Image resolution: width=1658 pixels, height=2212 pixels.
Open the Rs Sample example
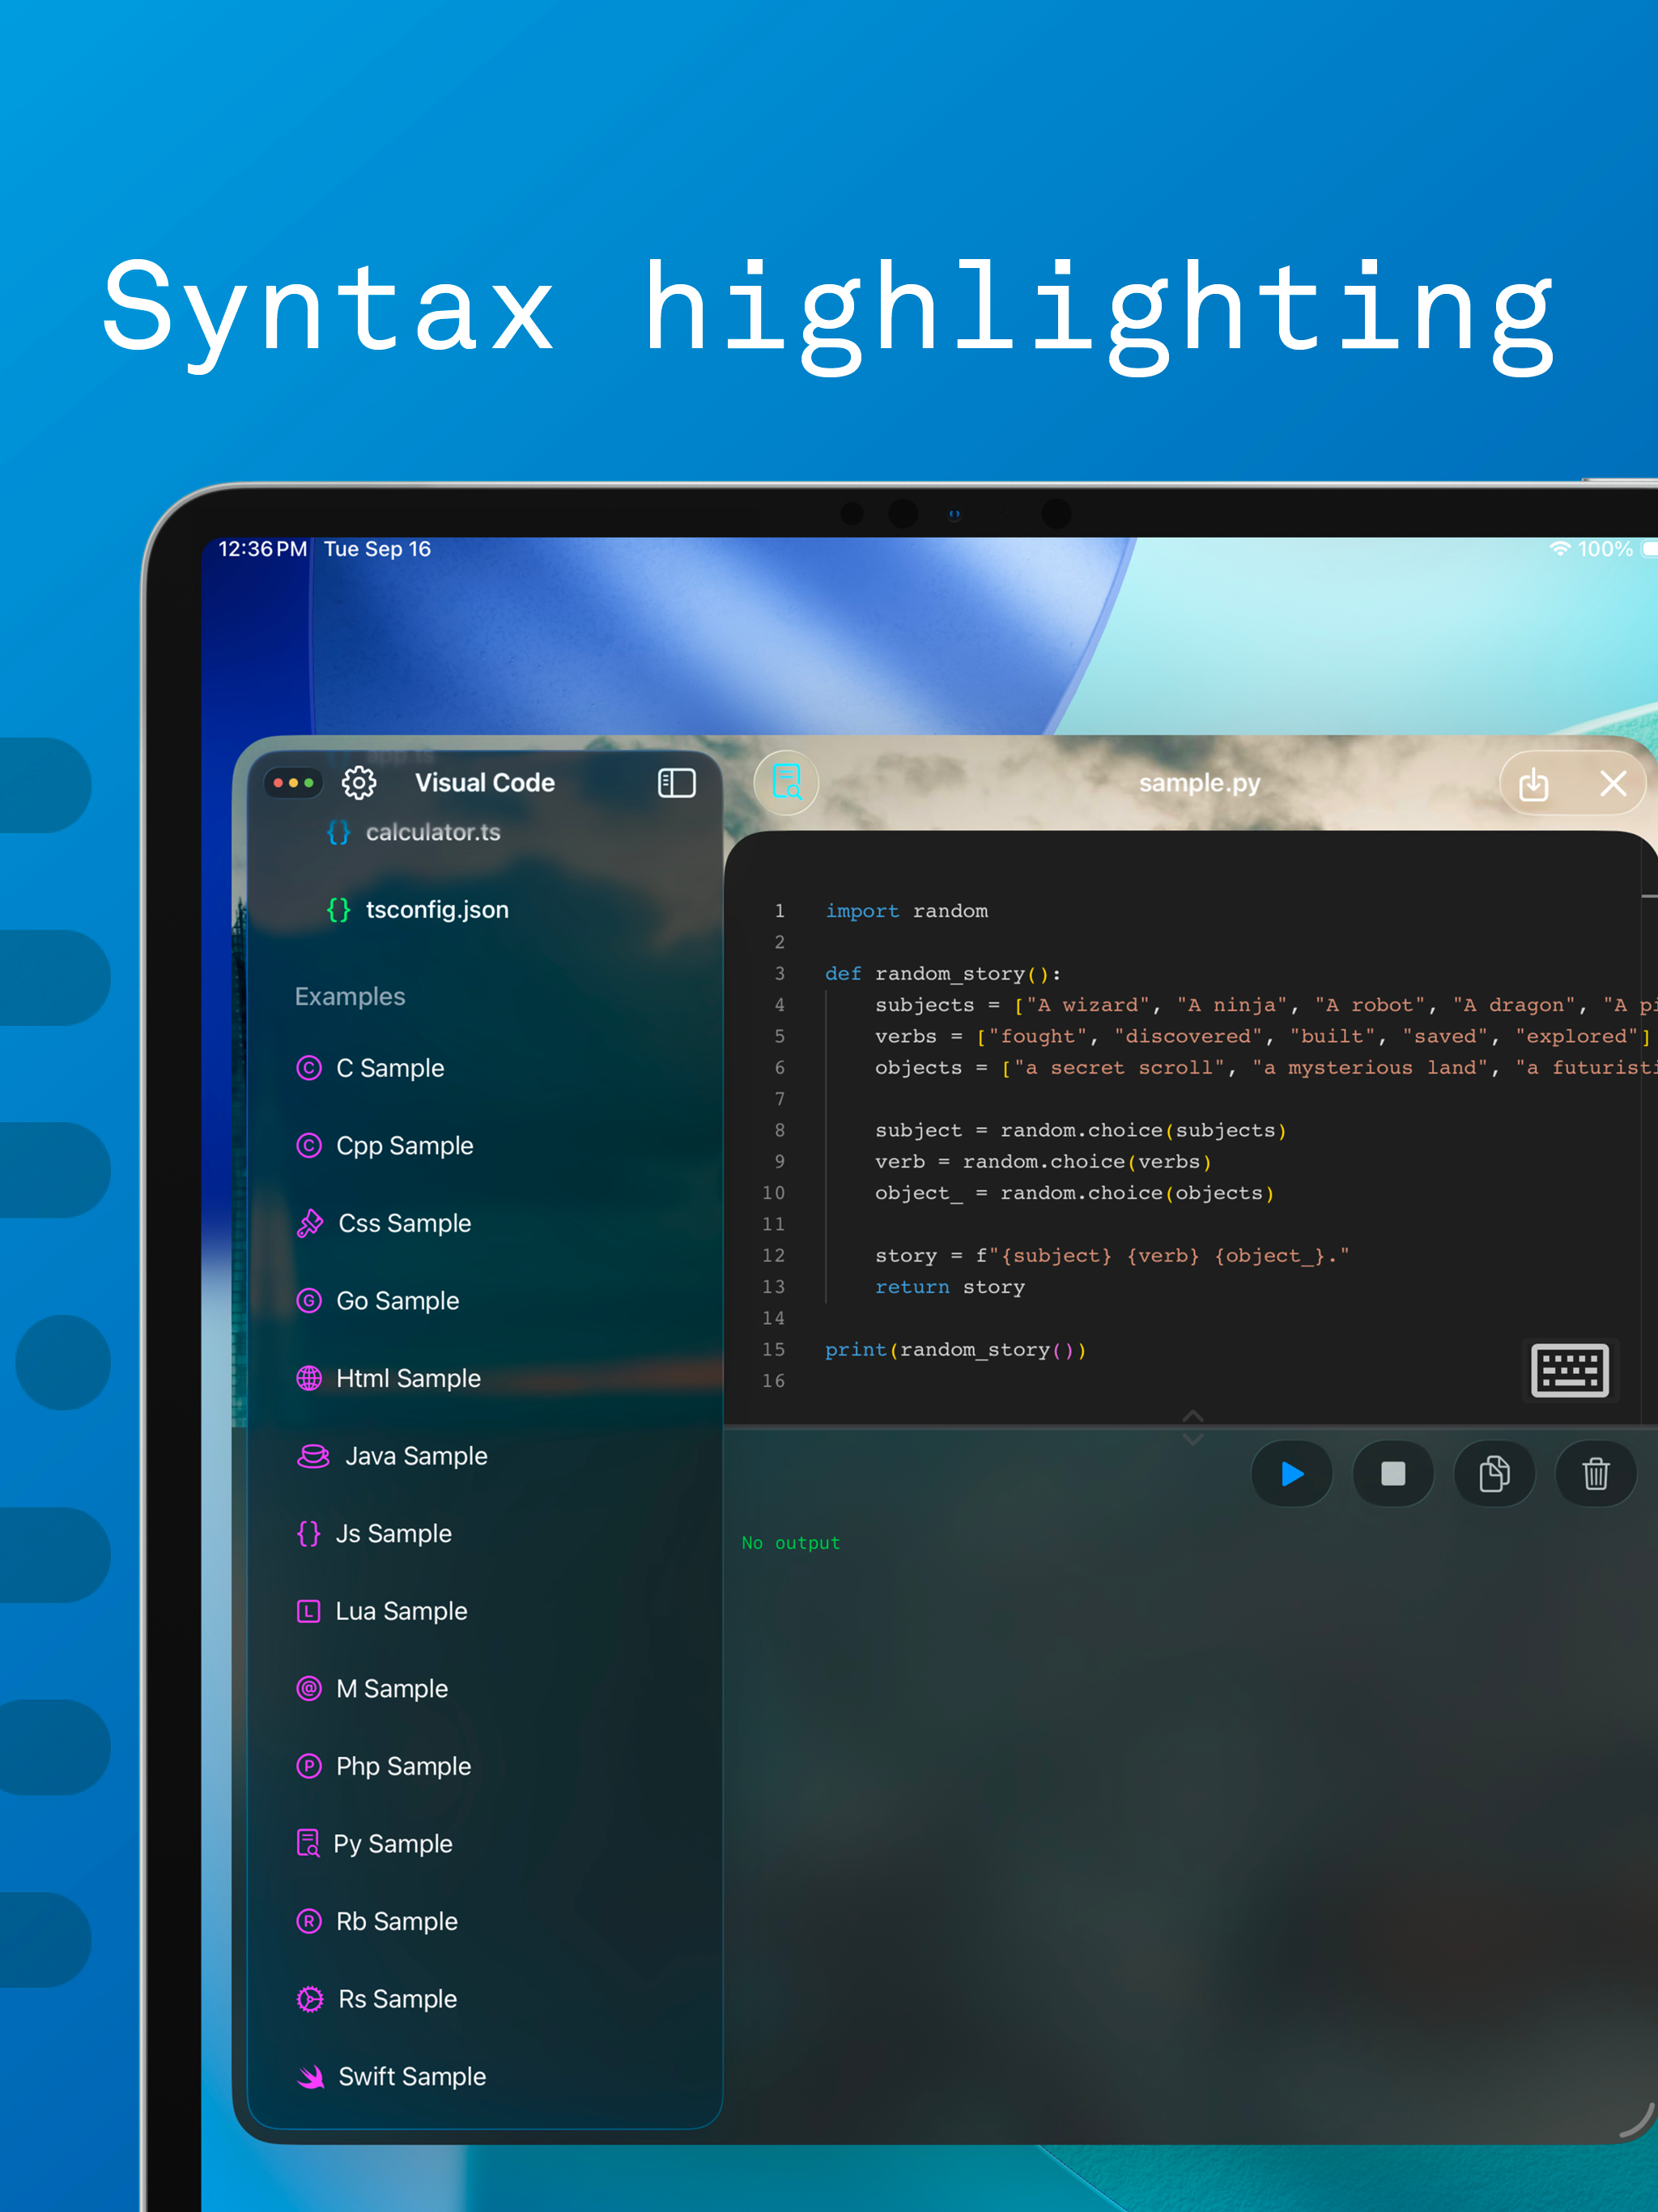[x=397, y=1998]
